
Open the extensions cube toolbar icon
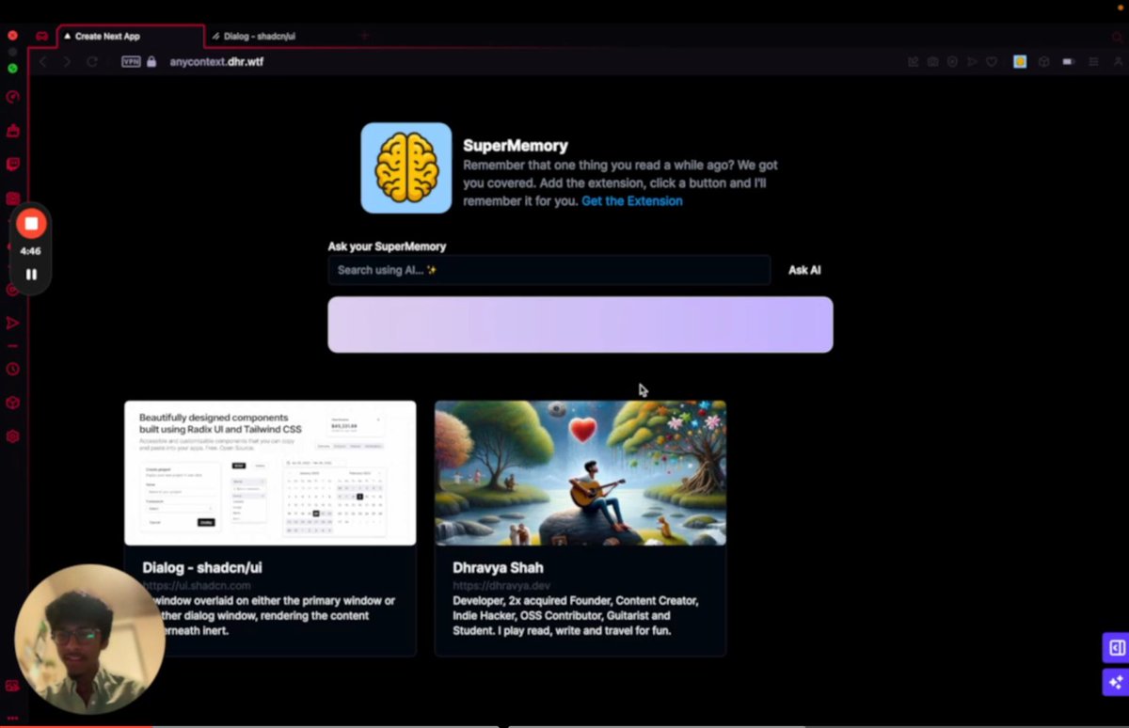coord(1043,62)
